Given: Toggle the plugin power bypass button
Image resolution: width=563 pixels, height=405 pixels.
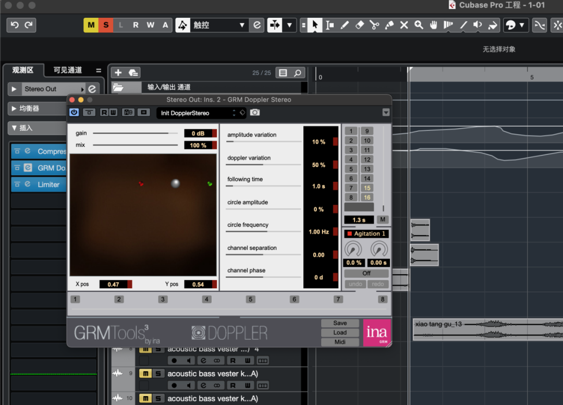Looking at the screenshot, I should pyautogui.click(x=74, y=113).
